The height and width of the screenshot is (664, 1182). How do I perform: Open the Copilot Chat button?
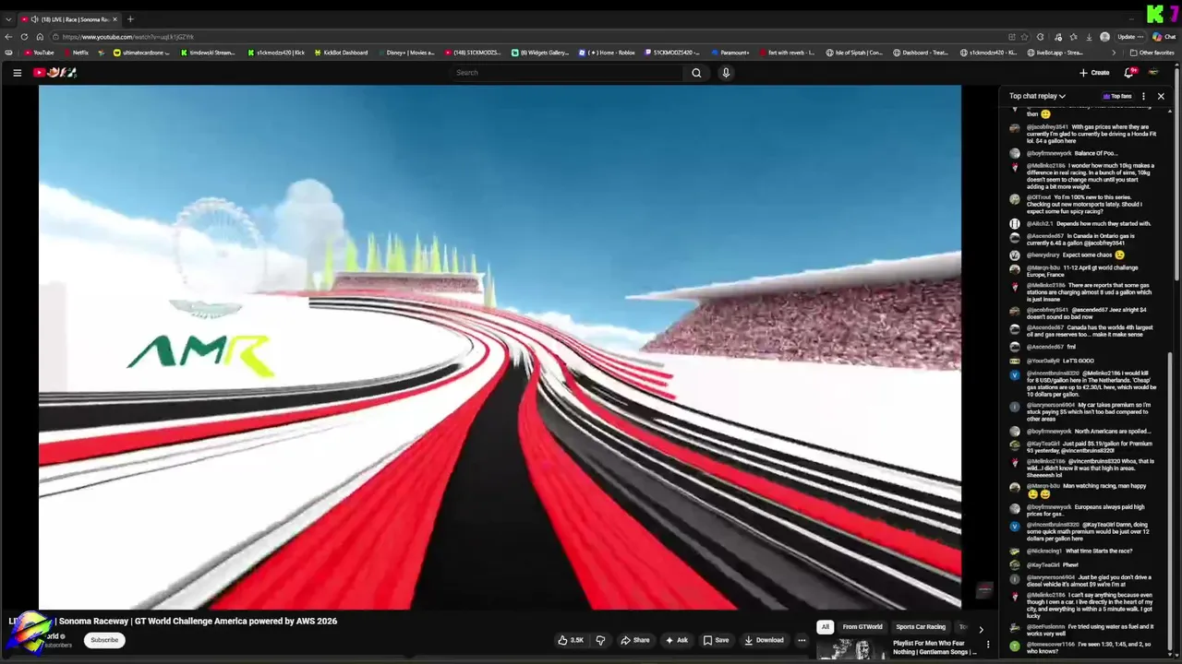tap(1164, 37)
